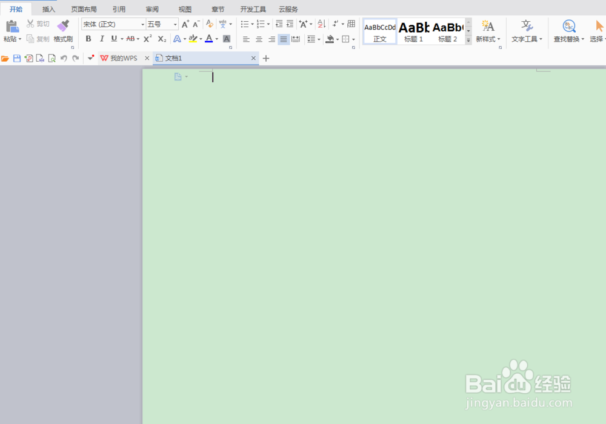Toggle show paragraph marks button
The height and width of the screenshot is (424, 606).
tap(335, 24)
